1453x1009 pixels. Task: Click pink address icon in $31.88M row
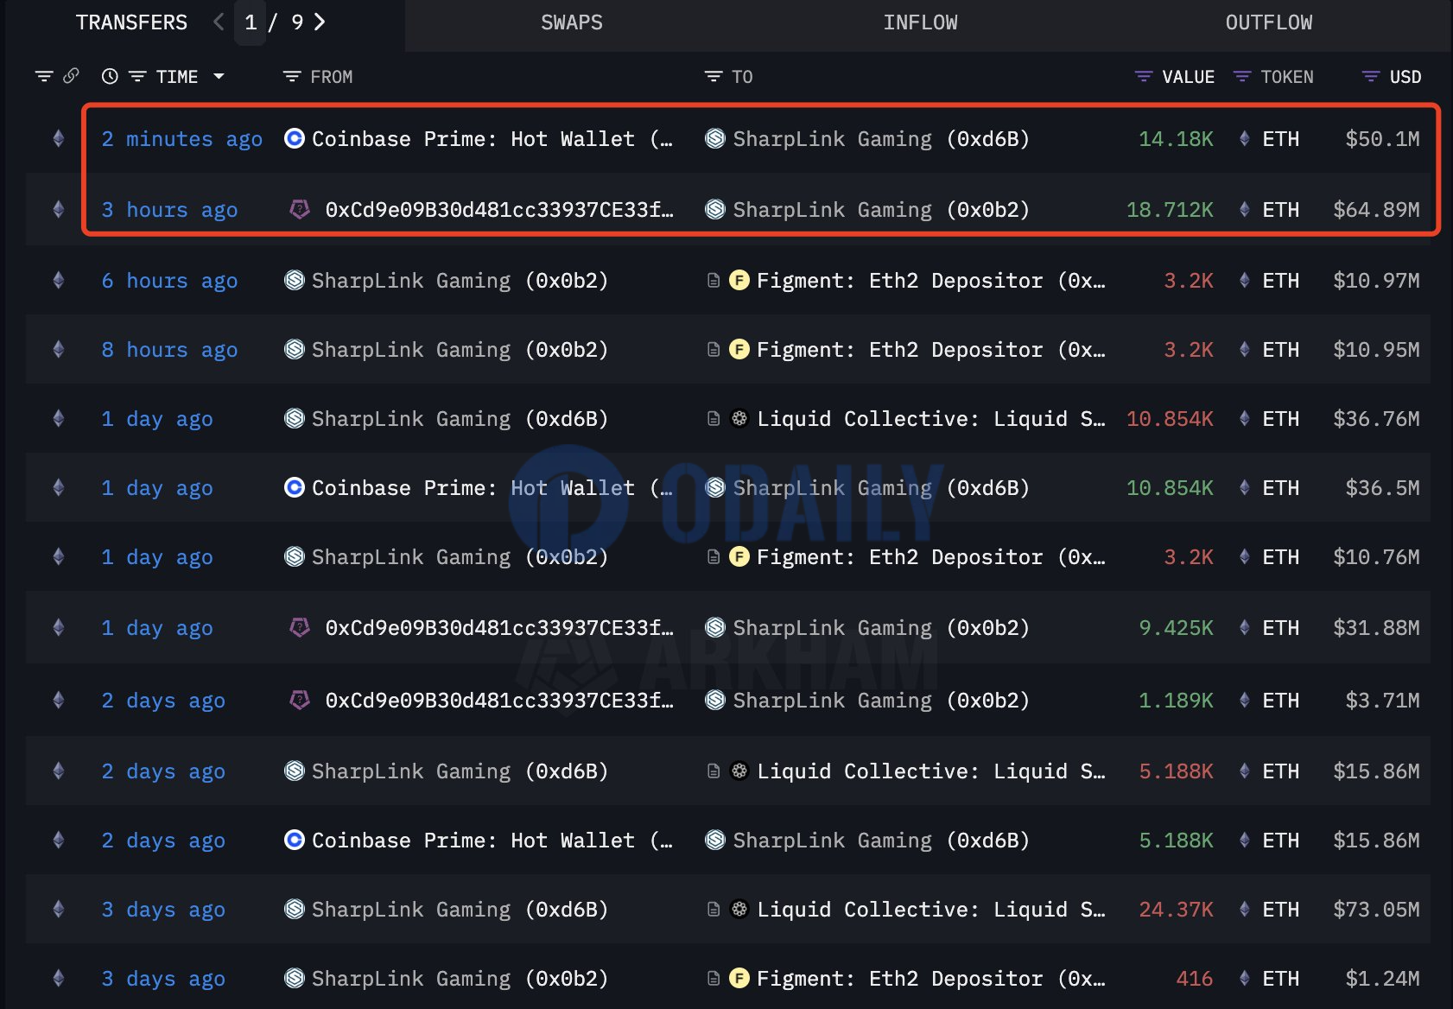(x=300, y=627)
